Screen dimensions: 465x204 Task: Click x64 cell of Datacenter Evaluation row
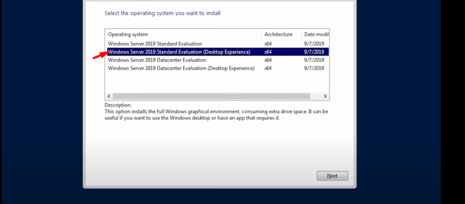pyautogui.click(x=268, y=60)
